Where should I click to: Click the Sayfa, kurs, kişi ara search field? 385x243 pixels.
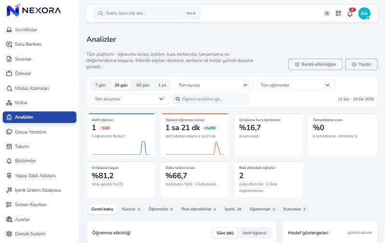(147, 13)
